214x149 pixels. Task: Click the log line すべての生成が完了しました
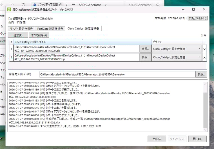pos(55,126)
